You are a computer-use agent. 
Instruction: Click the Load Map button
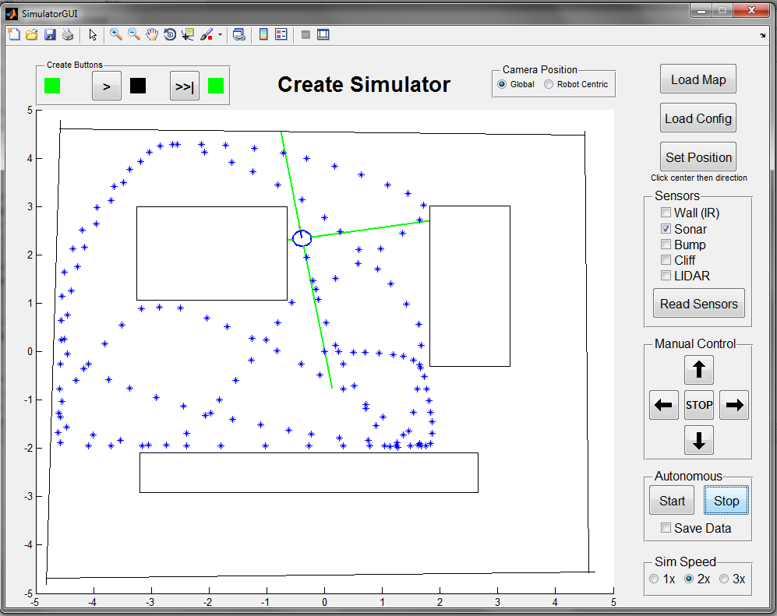tap(698, 79)
